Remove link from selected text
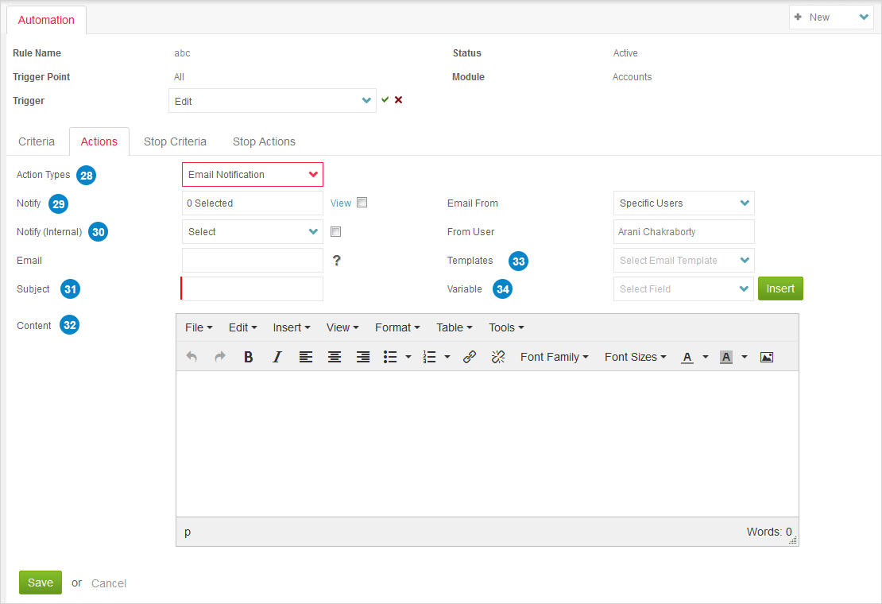 497,357
